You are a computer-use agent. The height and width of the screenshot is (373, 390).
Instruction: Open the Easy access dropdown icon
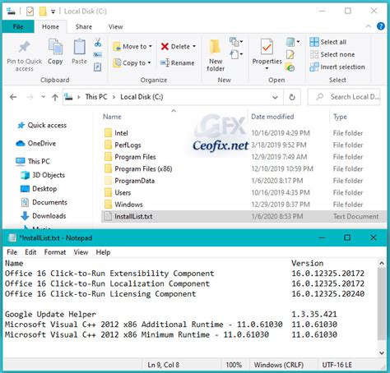(236, 54)
